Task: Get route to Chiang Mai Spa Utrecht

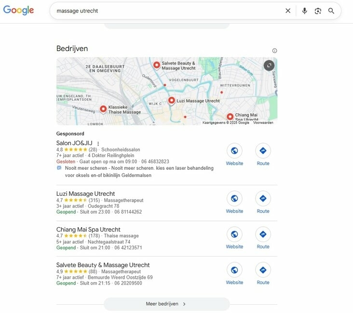Action: coord(263,234)
